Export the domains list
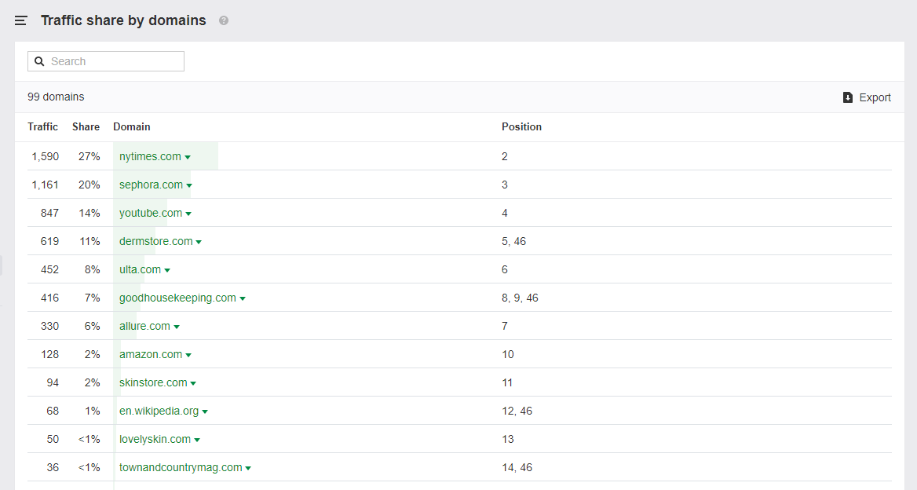 (867, 97)
